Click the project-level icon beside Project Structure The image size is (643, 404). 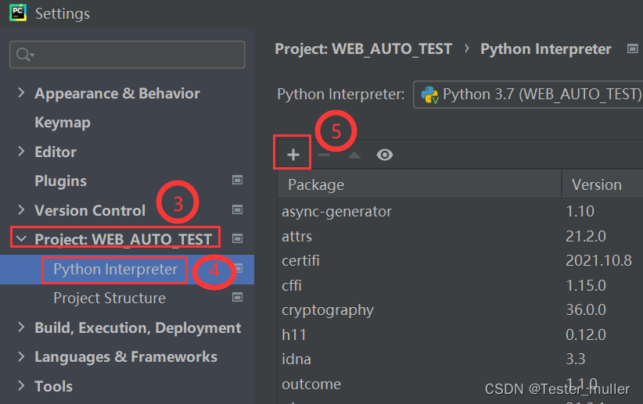(238, 298)
